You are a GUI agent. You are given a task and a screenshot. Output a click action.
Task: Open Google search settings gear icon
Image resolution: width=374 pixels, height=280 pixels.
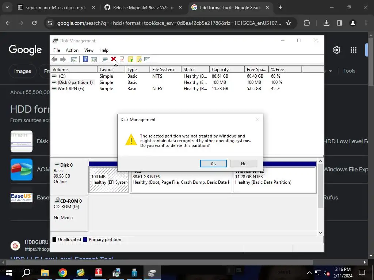point(336,50)
